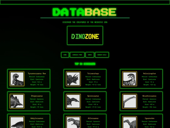Viewport: 170px width, 128px height.
Task: Click Ankylosaurus 'Diet: Herbivore' line
Action: (x=37, y=124)
